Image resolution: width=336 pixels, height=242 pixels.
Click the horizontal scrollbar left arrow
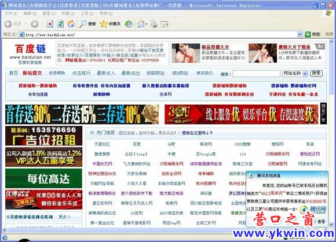click(x=4, y=230)
